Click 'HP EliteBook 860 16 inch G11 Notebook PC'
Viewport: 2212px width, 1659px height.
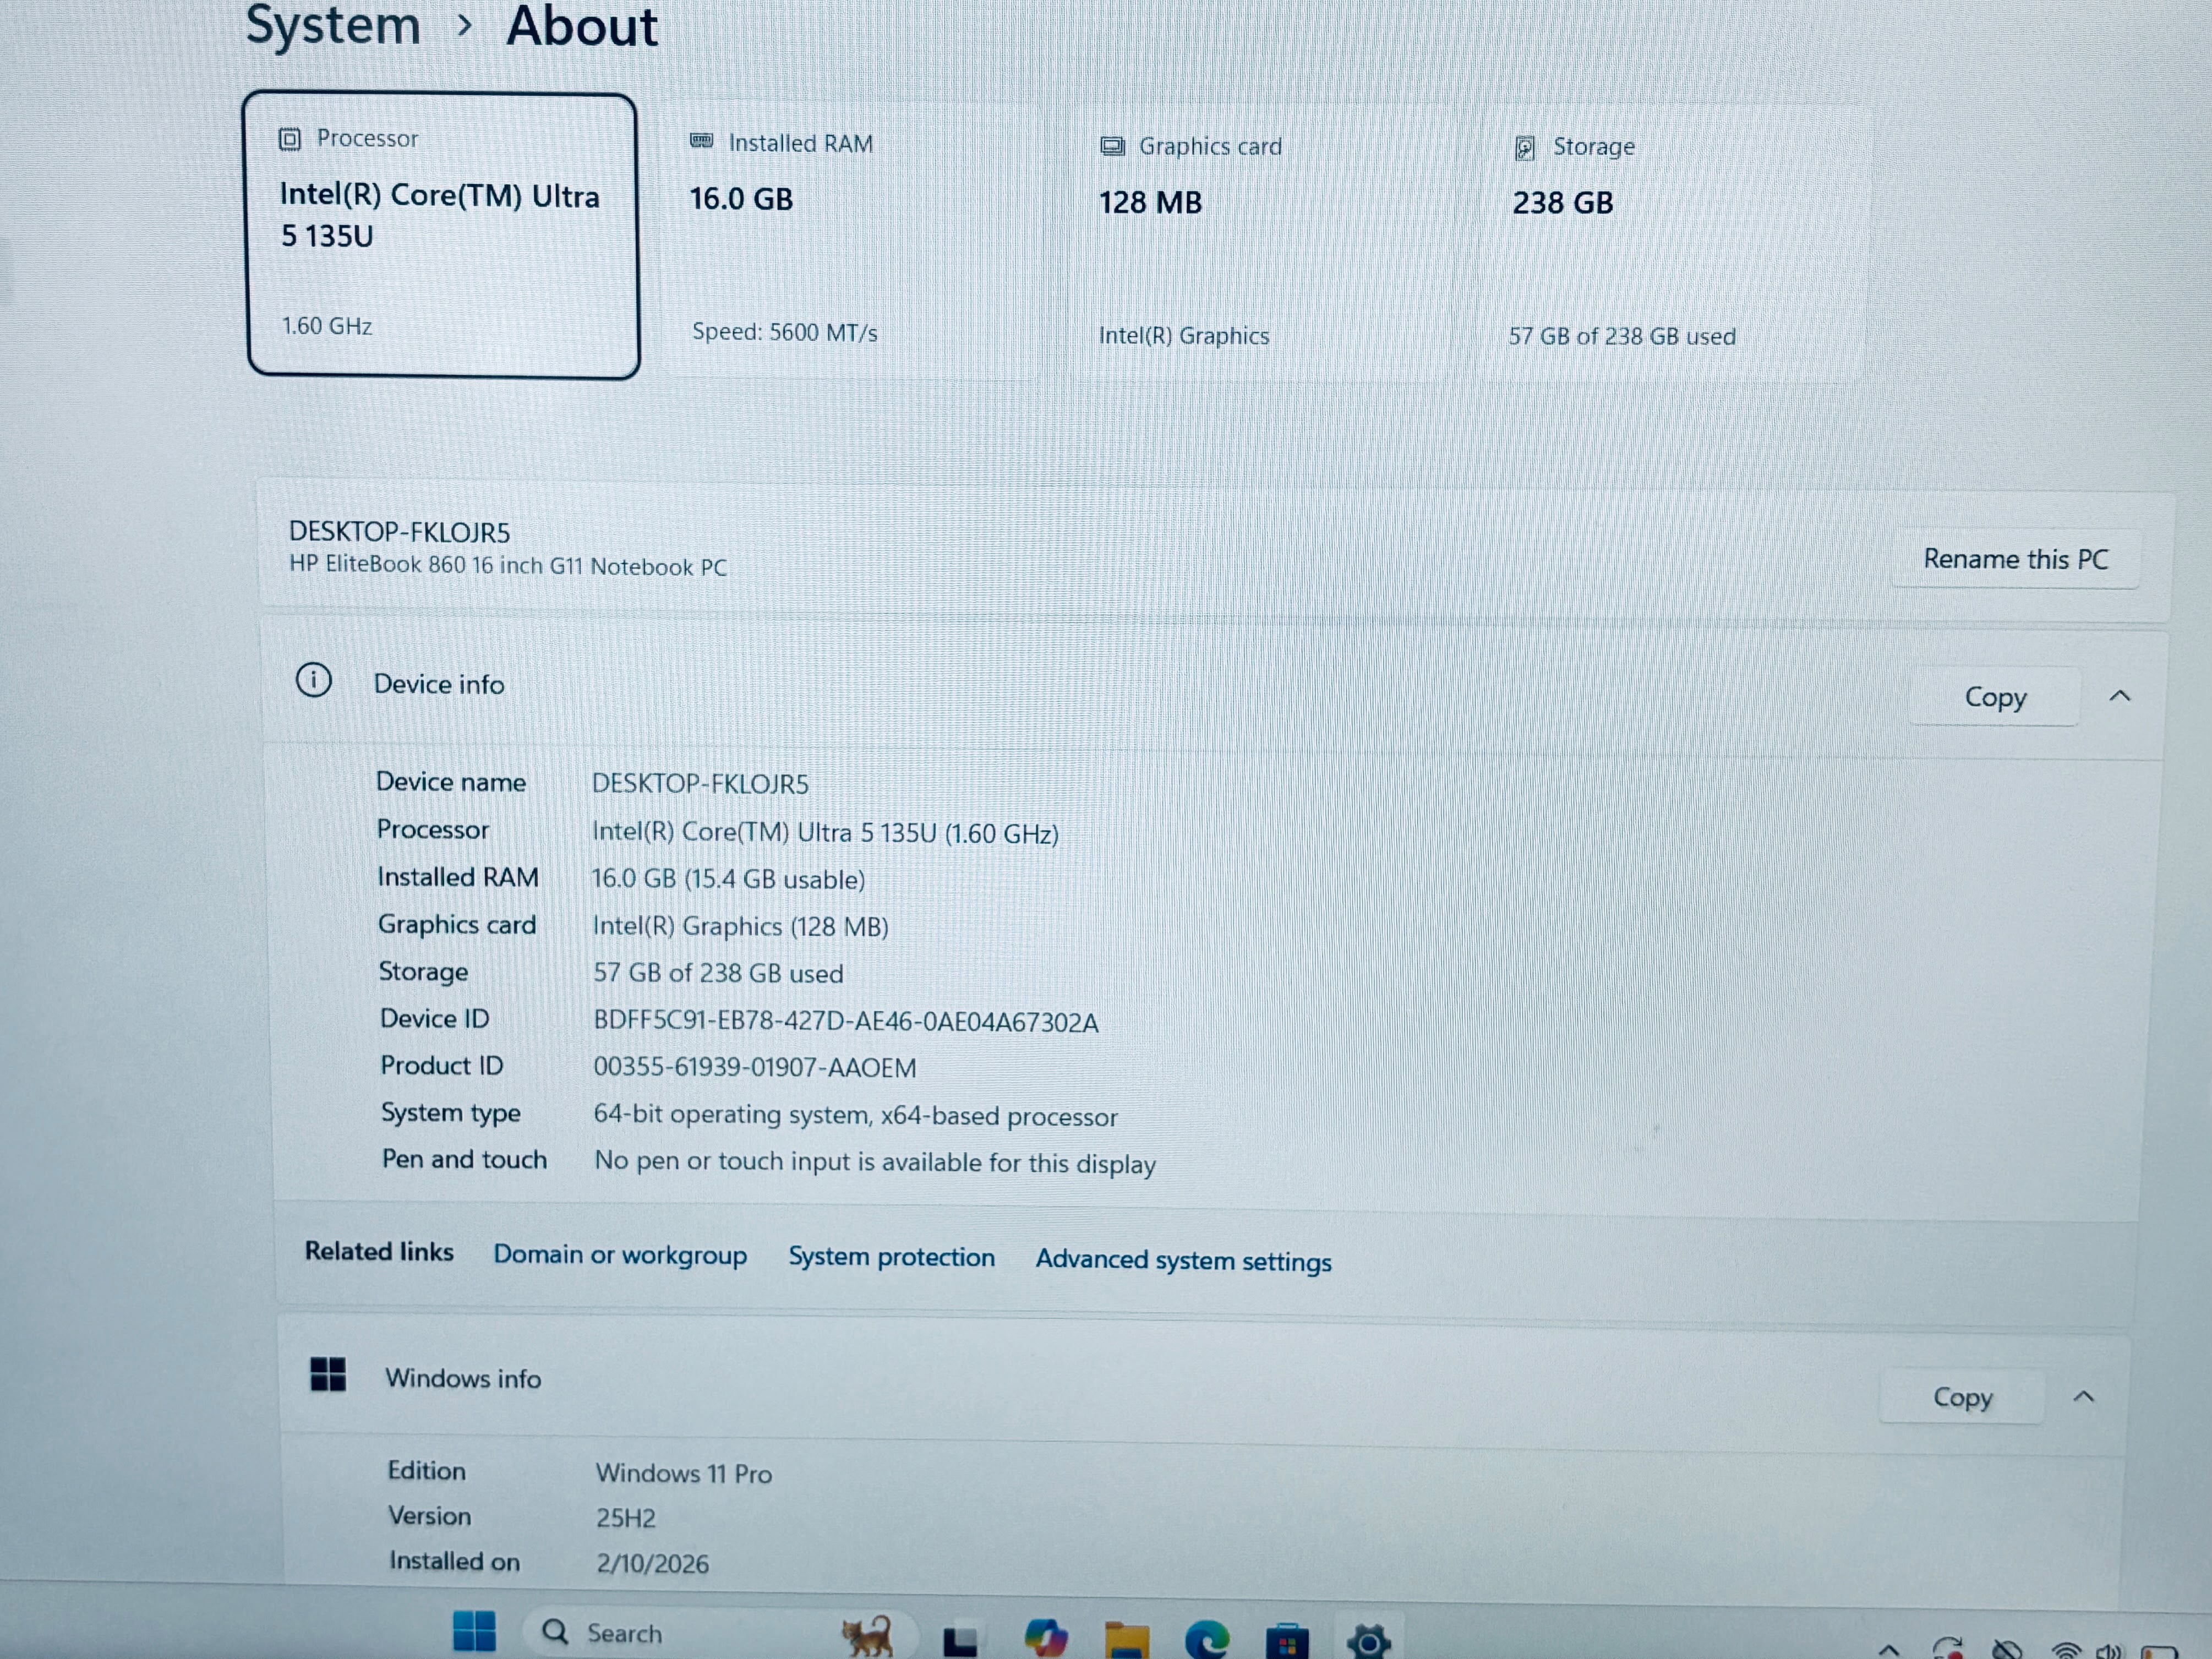[508, 565]
